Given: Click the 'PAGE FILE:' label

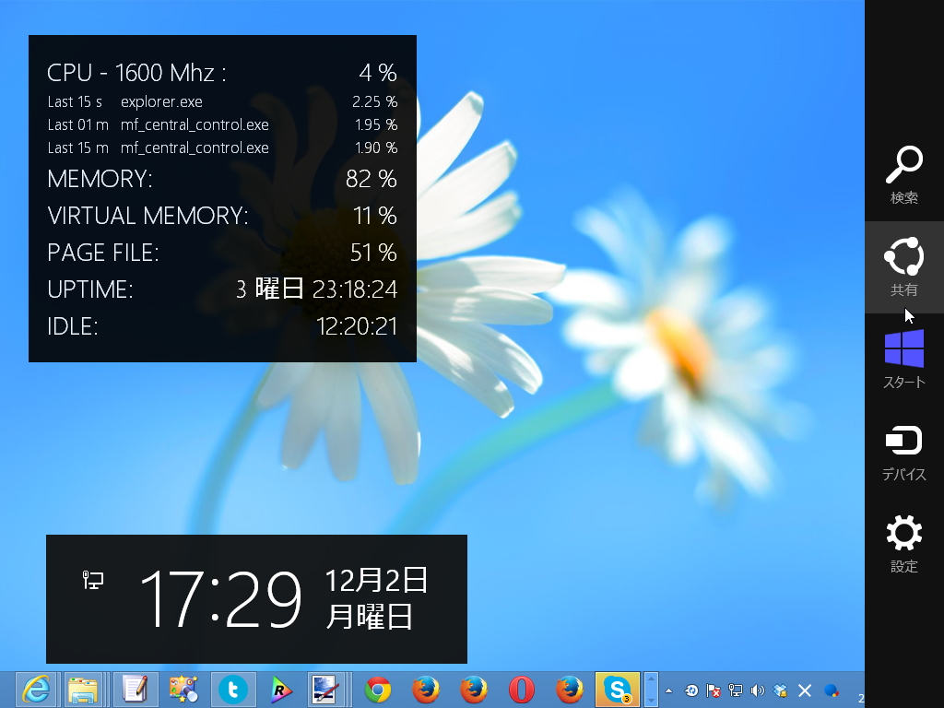Looking at the screenshot, I should pyautogui.click(x=103, y=253).
